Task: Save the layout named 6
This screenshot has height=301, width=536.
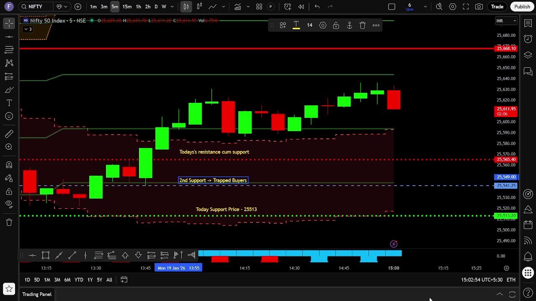Action: coord(410,7)
